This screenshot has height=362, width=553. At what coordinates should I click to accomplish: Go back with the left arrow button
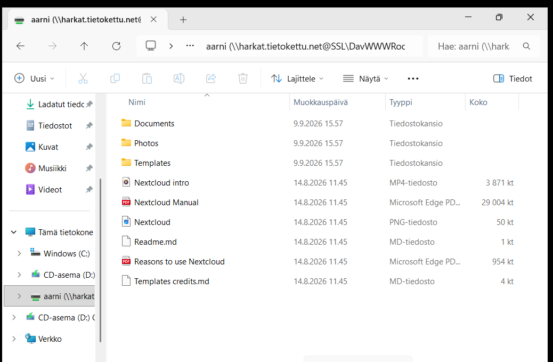coord(20,46)
